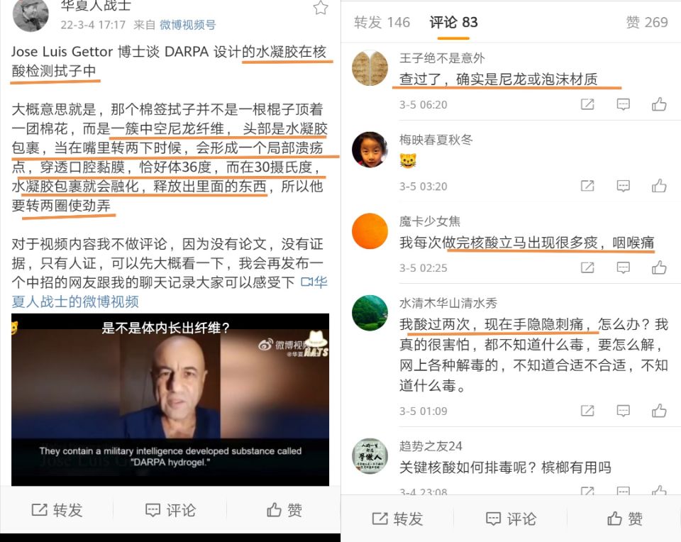Like the comment by 魔卡少女焦
Image resolution: width=681 pixels, height=542 pixels.
tap(659, 267)
